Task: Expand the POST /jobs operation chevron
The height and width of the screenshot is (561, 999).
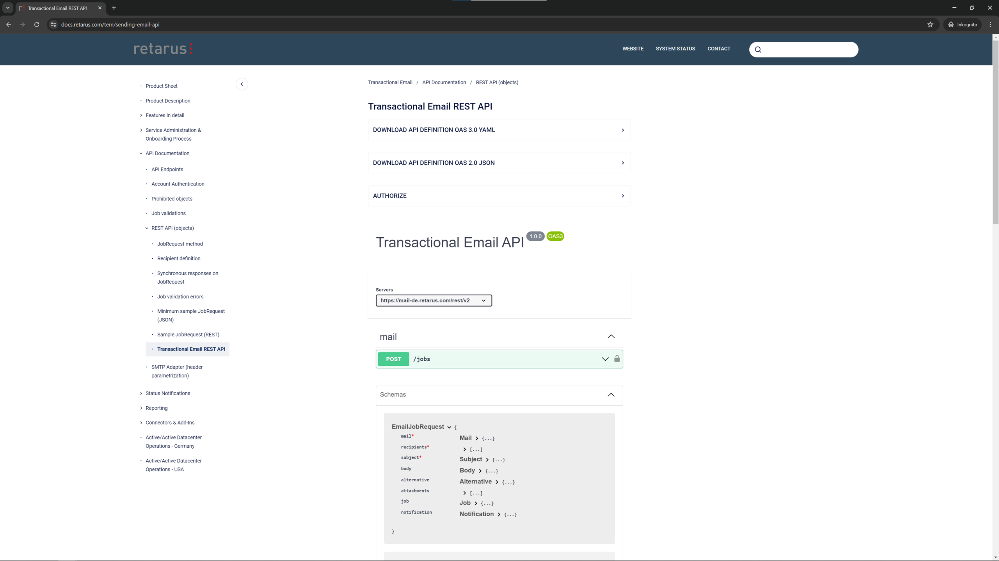Action: [x=605, y=359]
